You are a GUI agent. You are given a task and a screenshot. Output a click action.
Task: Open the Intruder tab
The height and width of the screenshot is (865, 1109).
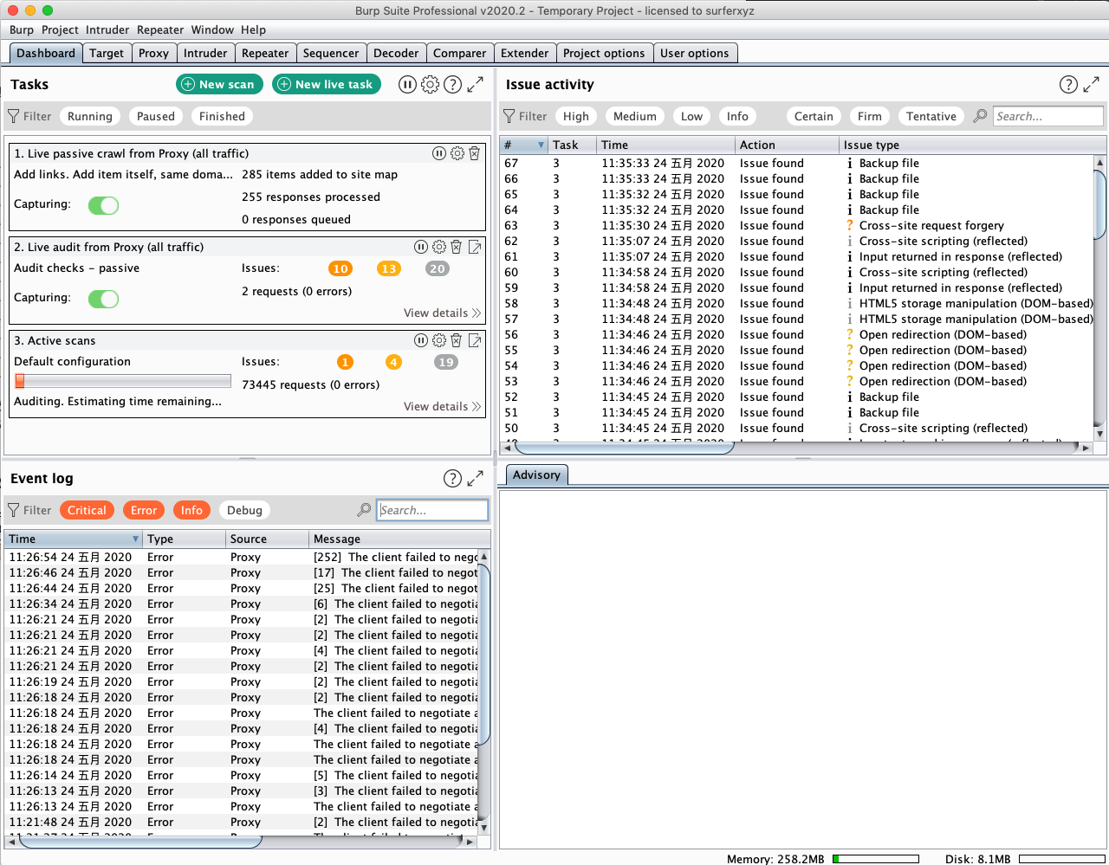[205, 53]
